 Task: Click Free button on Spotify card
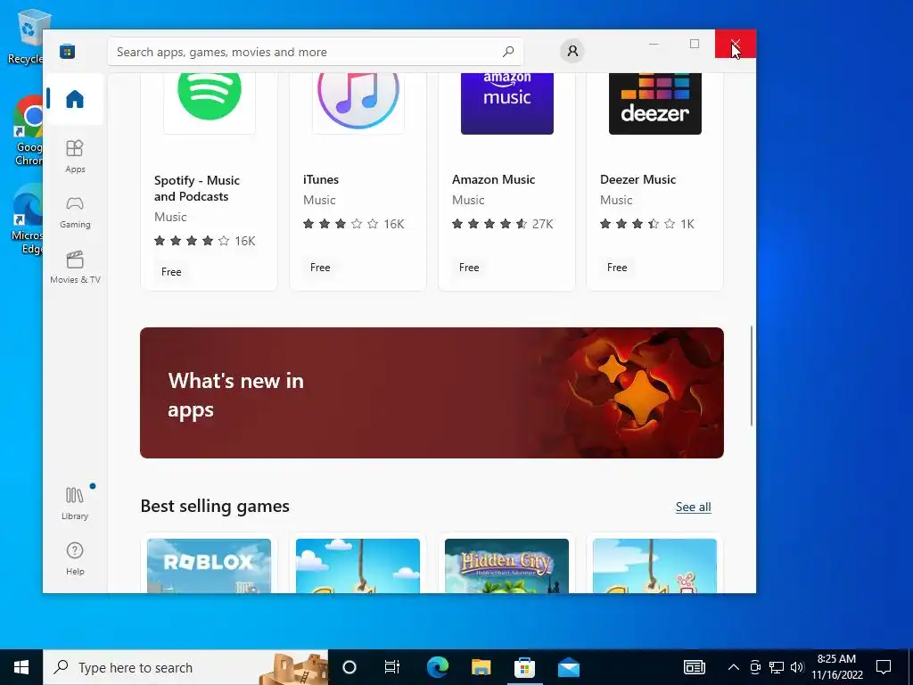[171, 271]
